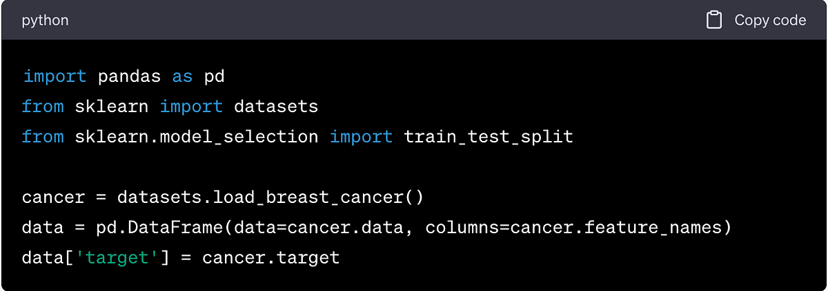Click the 'load_breast_cancer()' call

coord(317,198)
